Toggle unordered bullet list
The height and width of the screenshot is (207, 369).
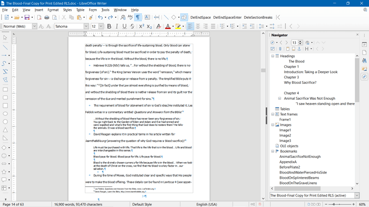click(222, 26)
